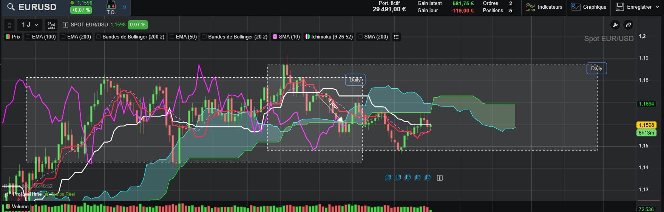Screen dimensions: 664x212
Task: Open chart settings with the wrench icon
Action: [x=615, y=25]
